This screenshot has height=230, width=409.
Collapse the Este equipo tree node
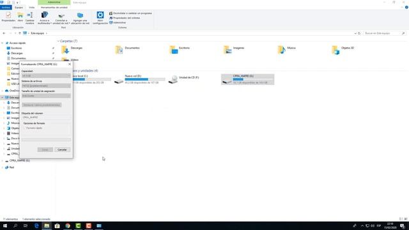tap(3, 97)
